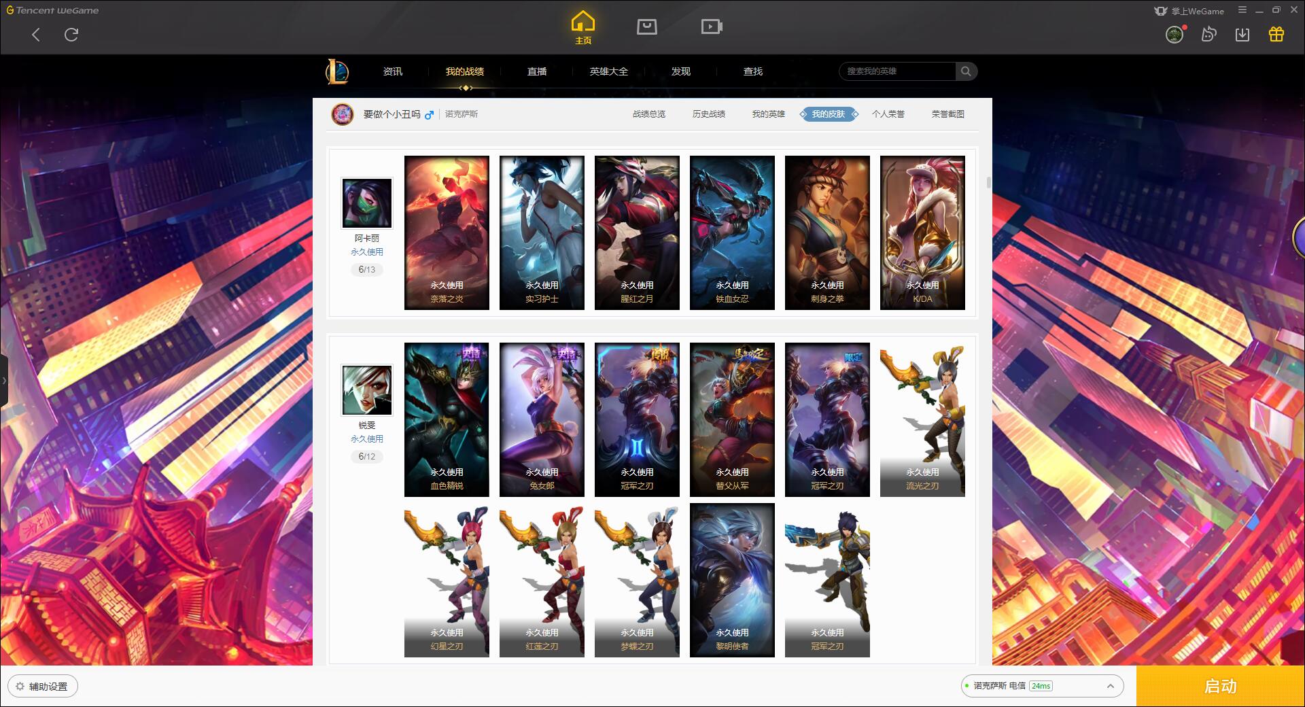Open the 资讯 navigation tab
This screenshot has height=707, width=1305.
(x=392, y=71)
